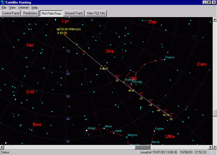
Task: Click the vertical scrollbar down arrow
Action: point(215,147)
